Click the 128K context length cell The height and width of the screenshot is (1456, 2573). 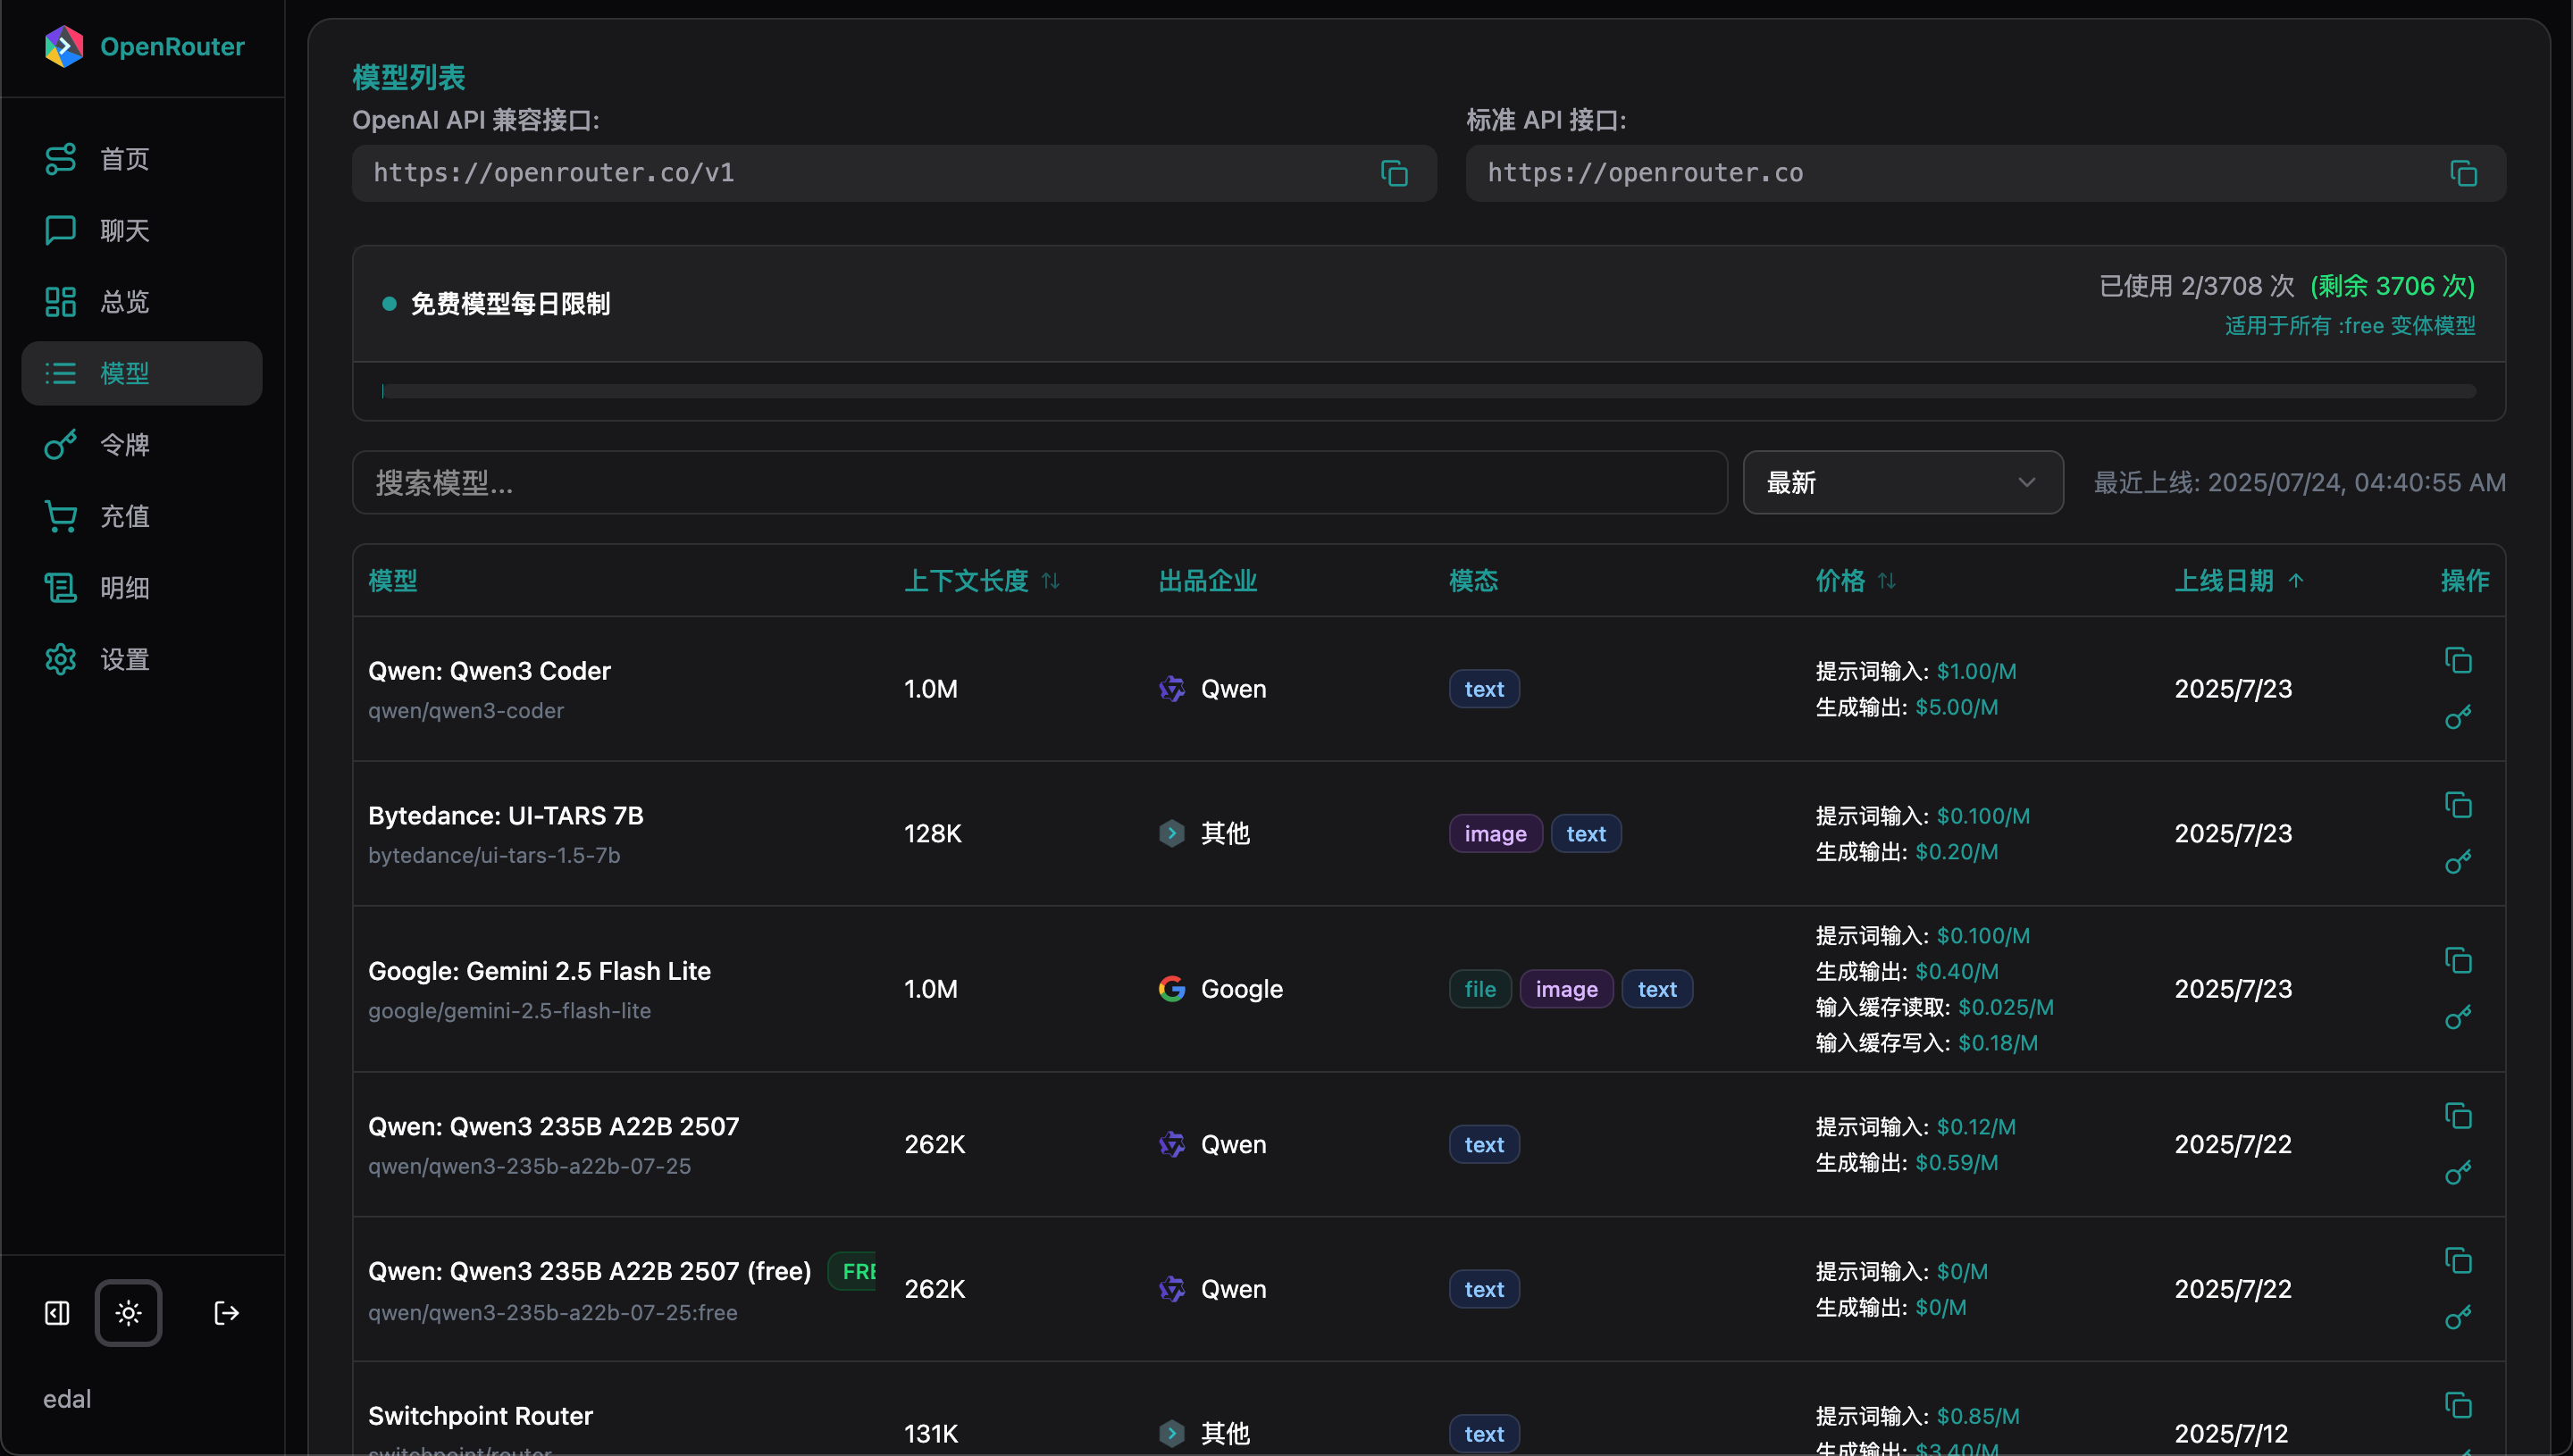click(x=933, y=834)
